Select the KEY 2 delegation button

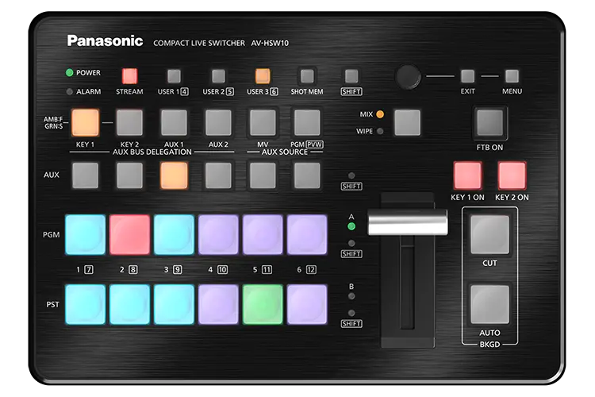[129, 122]
